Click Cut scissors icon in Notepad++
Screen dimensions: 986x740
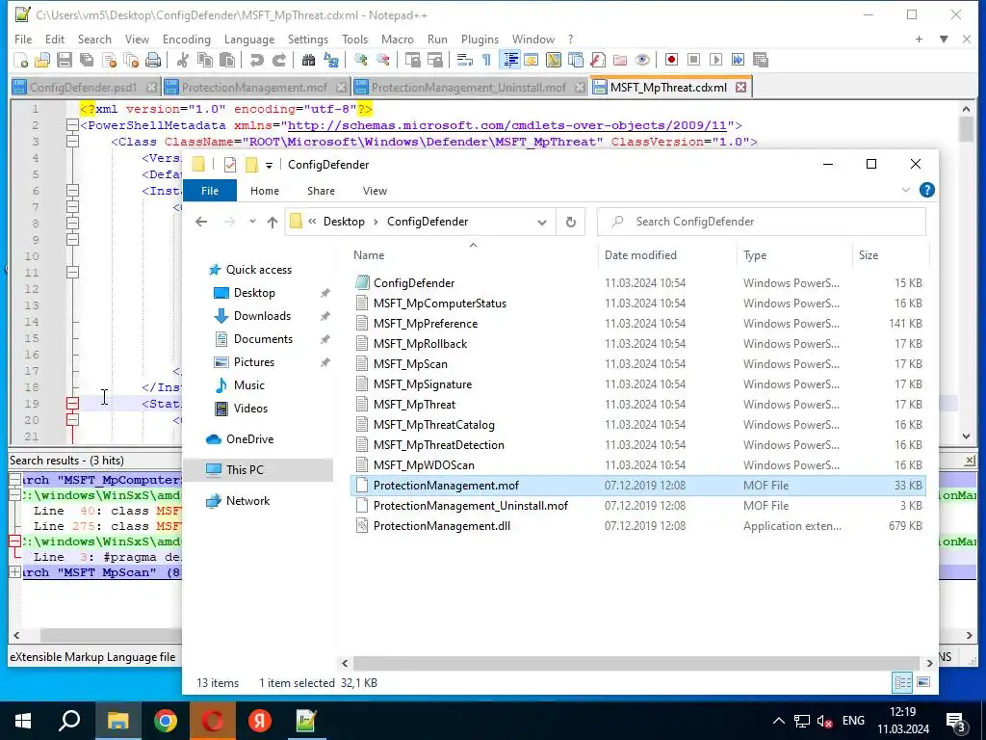(183, 60)
